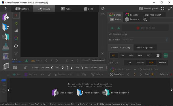The width and height of the screenshot is (173, 106).
Task: Increase frame width past 540
Action: click(x=63, y=68)
